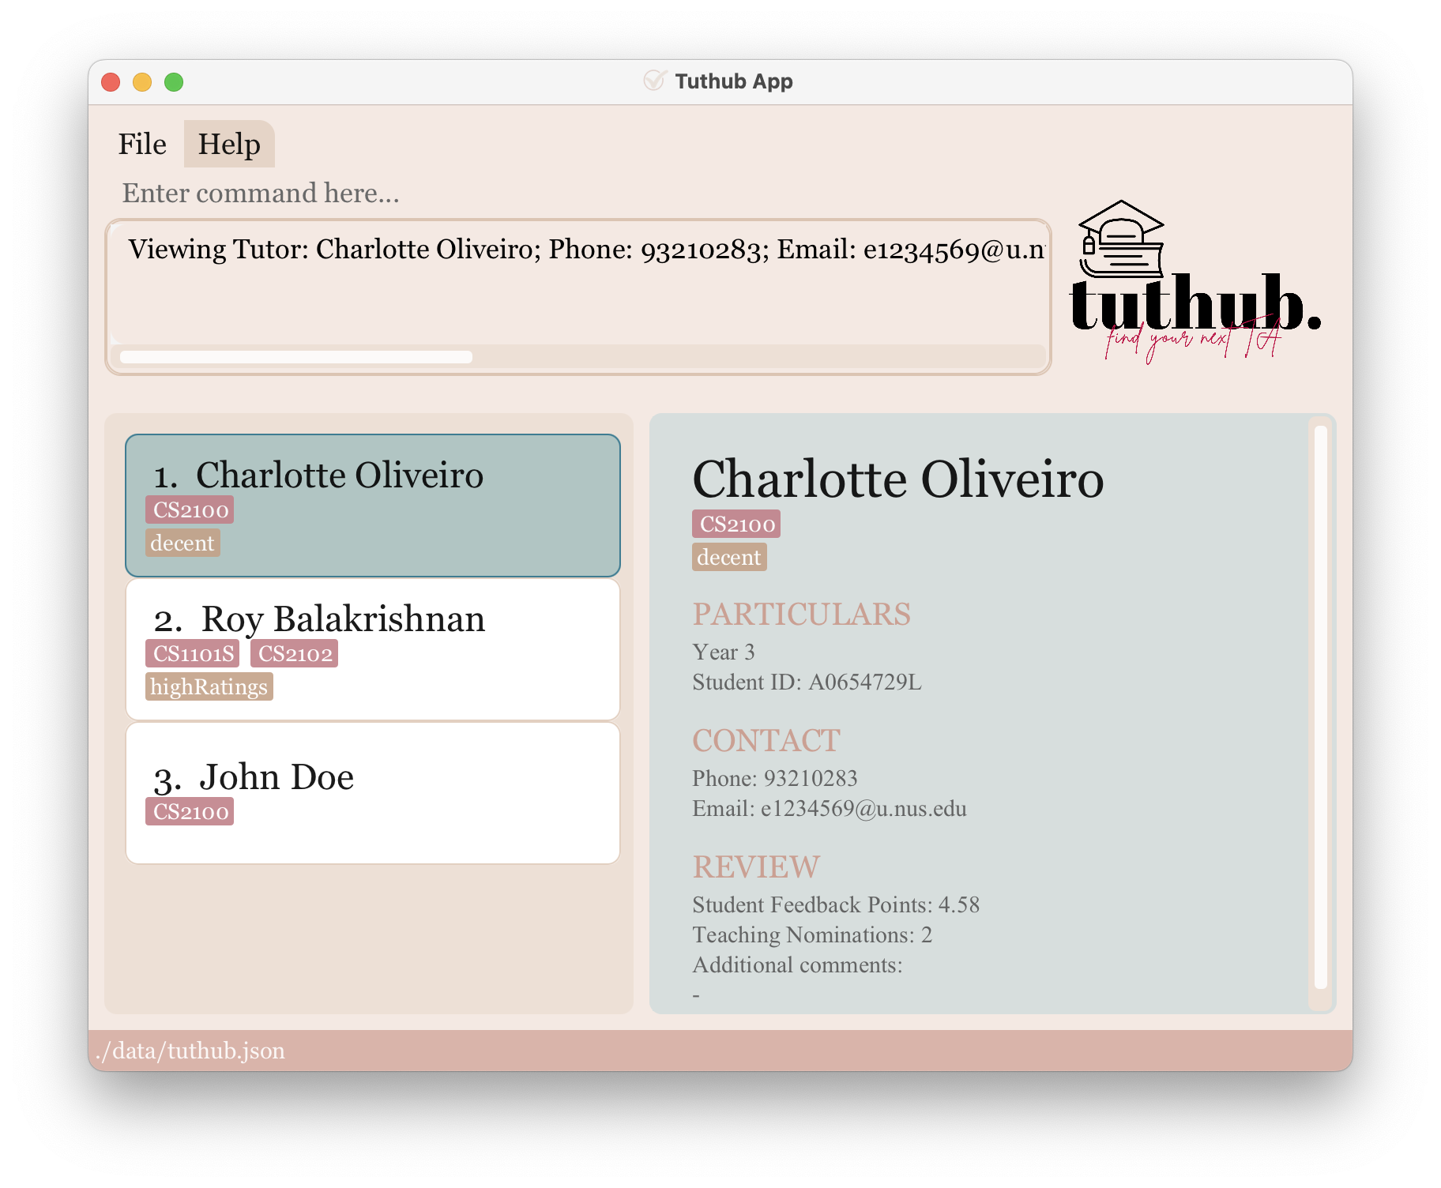This screenshot has height=1188, width=1441.
Task: Click Student Feedback Points: 4.58 text
Action: [x=836, y=905]
